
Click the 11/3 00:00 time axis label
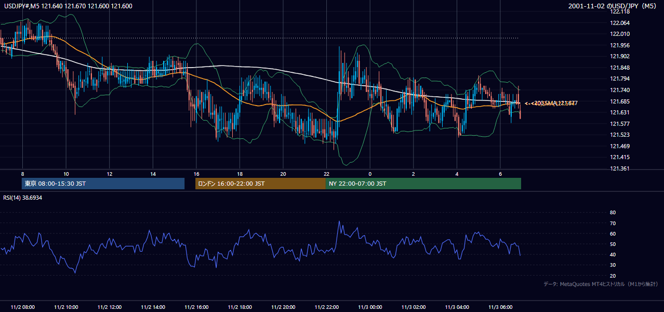pos(370,307)
